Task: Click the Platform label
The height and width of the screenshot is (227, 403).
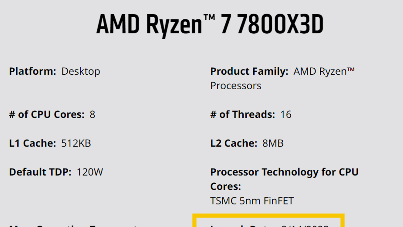Action: (x=32, y=71)
